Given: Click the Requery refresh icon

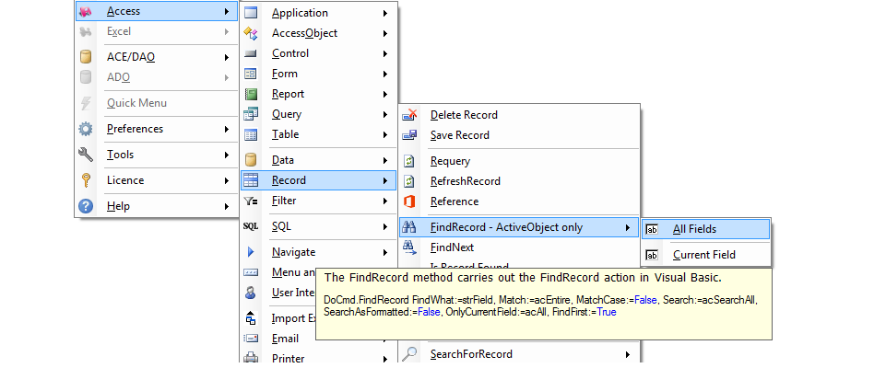Looking at the screenshot, I should pos(410,161).
